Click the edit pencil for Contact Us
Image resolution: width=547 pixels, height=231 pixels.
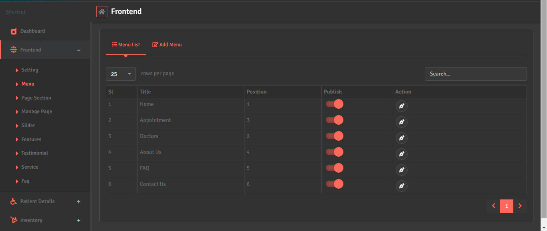click(402, 186)
